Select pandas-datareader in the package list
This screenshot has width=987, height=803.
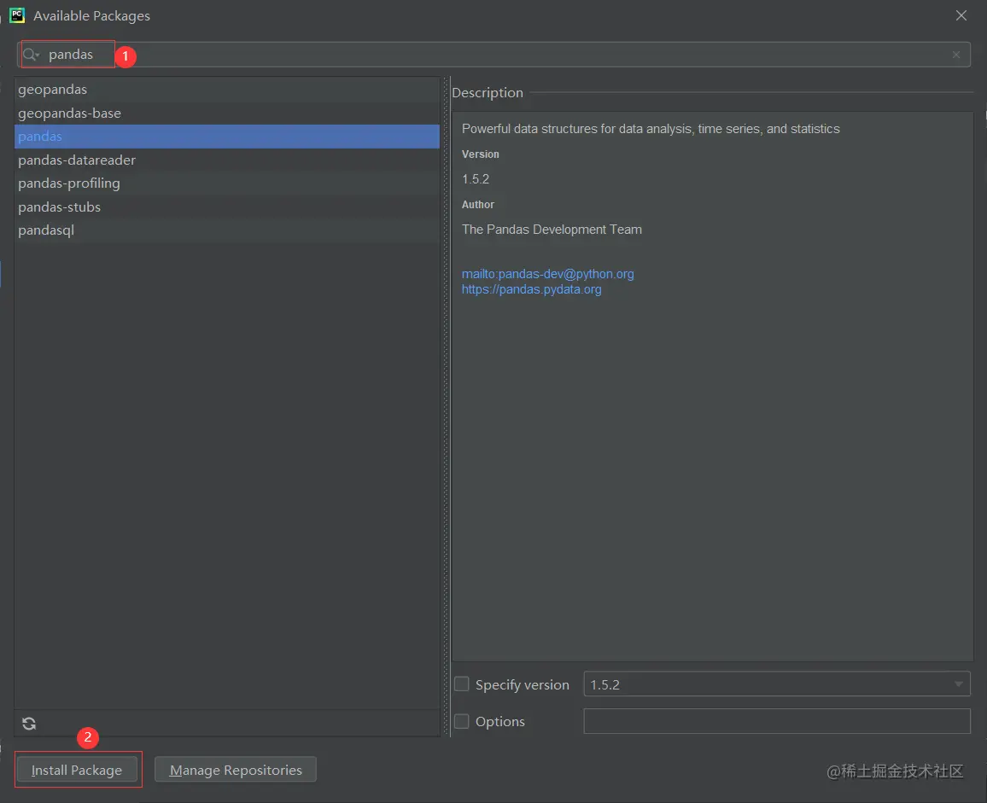(226, 160)
